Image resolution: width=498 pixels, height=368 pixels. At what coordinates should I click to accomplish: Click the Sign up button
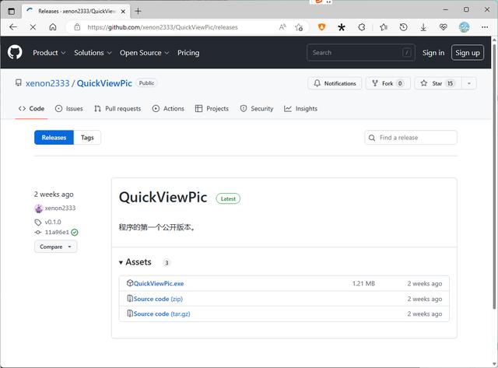[x=468, y=53]
